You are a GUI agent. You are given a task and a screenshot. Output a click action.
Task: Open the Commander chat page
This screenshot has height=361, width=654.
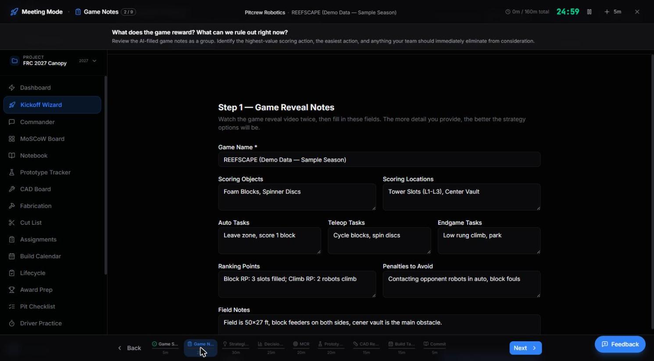[x=52, y=122]
